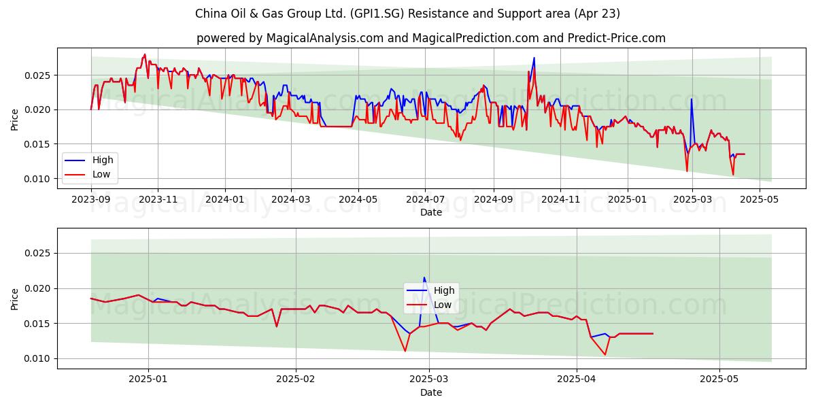816x408 pixels.
Task: Click the bottom chart's 'Date' axis label
Action: pos(431,392)
